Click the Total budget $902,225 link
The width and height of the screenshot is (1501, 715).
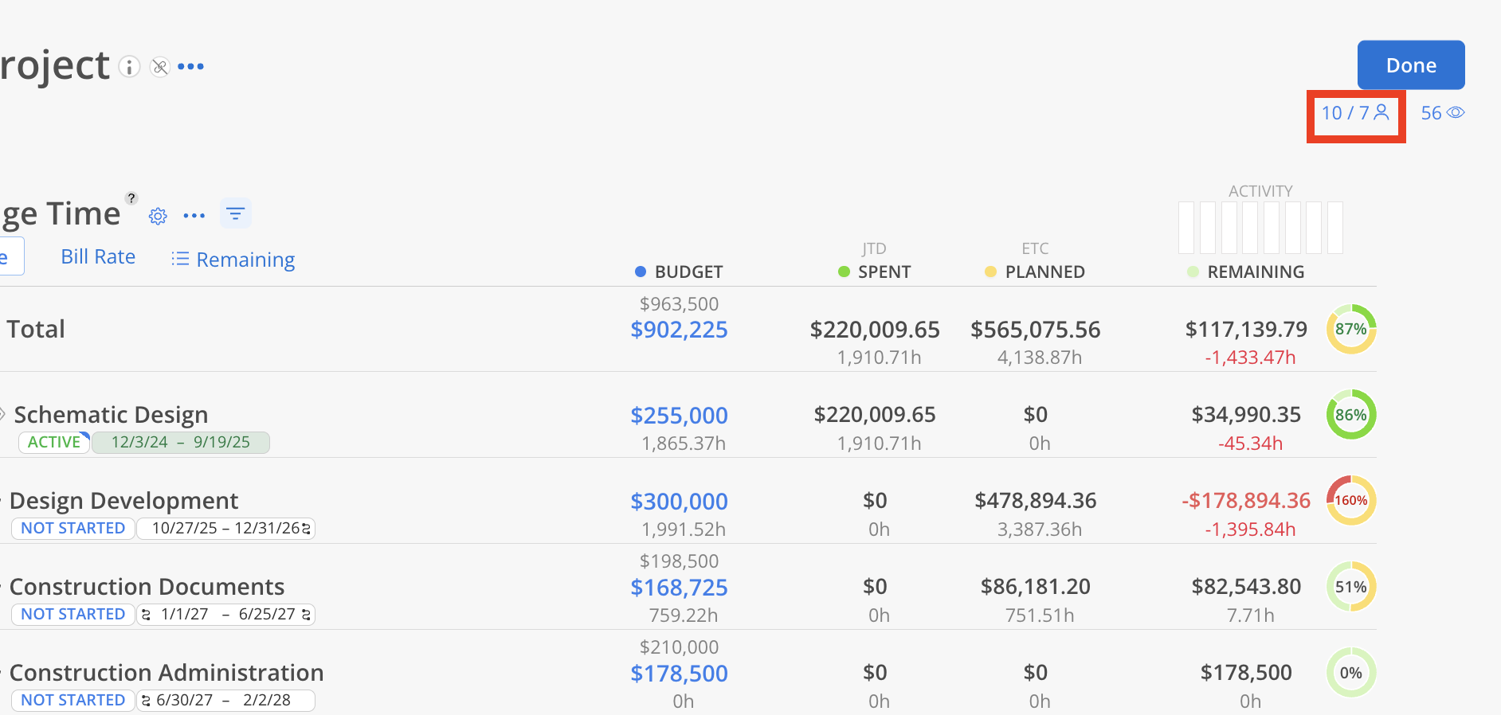click(x=679, y=330)
